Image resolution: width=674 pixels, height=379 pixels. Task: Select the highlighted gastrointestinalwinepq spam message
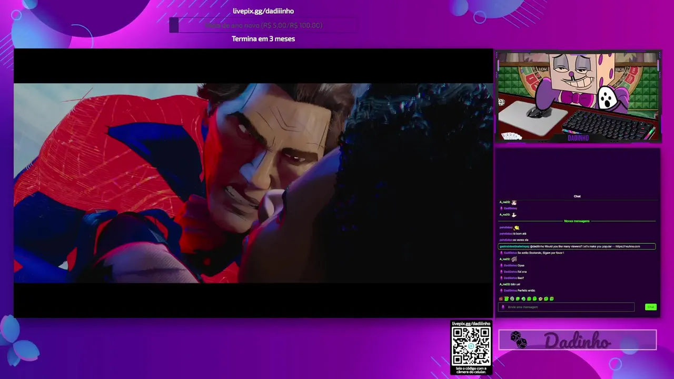(577, 246)
